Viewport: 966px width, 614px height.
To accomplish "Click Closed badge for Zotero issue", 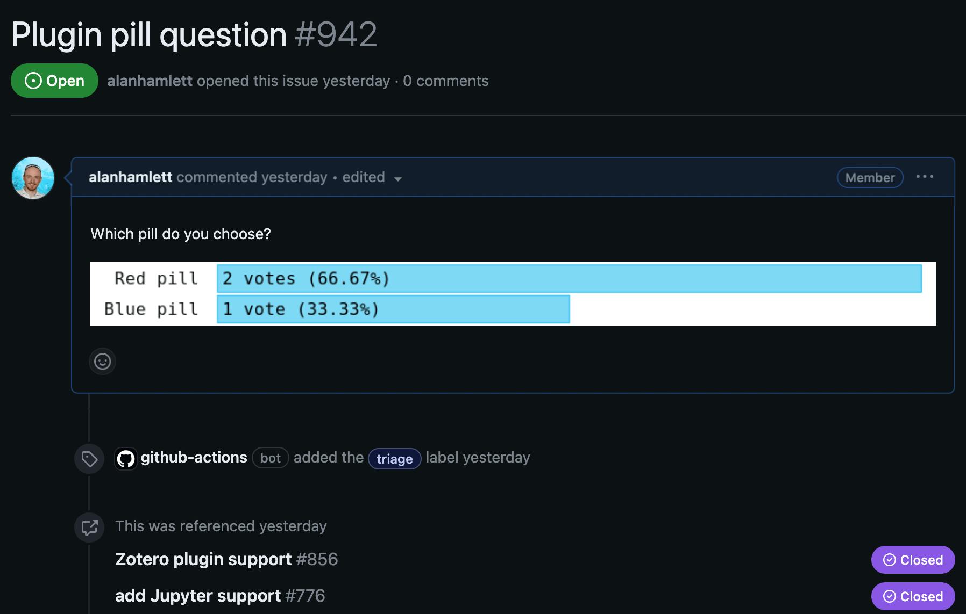I will (x=913, y=560).
